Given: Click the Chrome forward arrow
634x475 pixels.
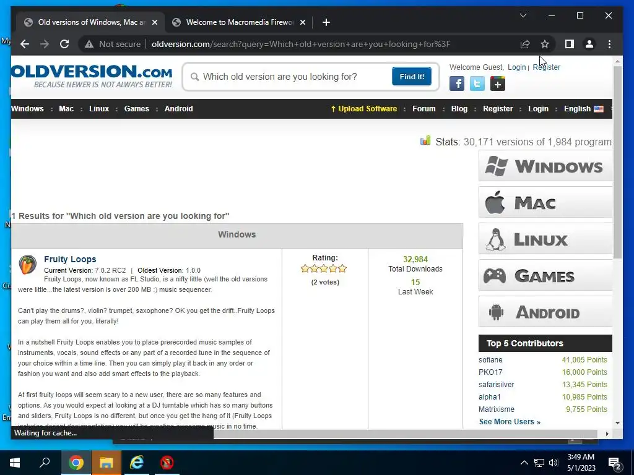Looking at the screenshot, I should click(x=45, y=44).
